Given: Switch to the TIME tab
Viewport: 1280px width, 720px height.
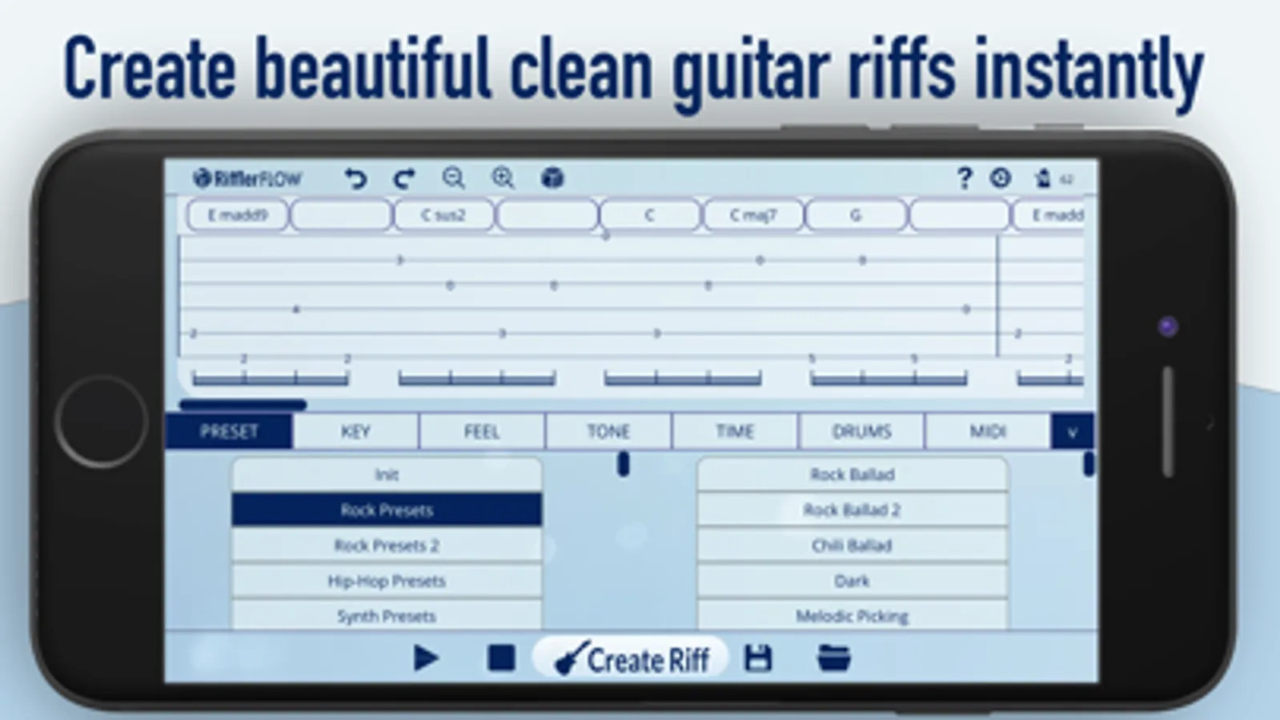Looking at the screenshot, I should coord(735,432).
